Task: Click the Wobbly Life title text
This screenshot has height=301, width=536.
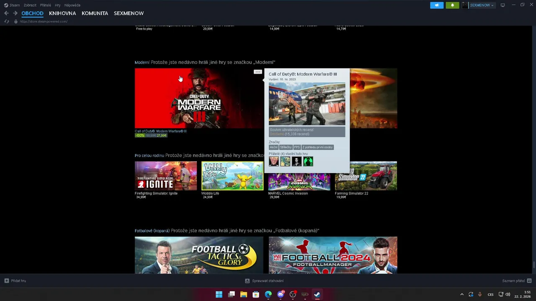Action: click(x=210, y=194)
